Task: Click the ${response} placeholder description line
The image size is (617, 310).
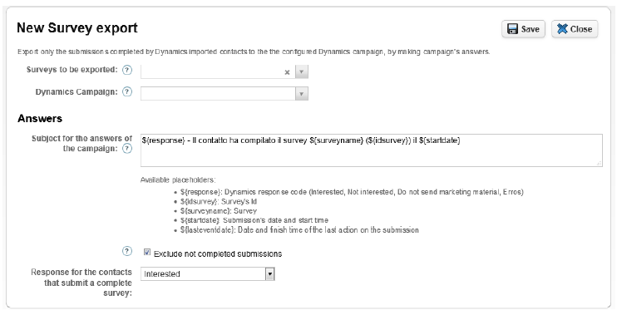Action: (x=352, y=192)
